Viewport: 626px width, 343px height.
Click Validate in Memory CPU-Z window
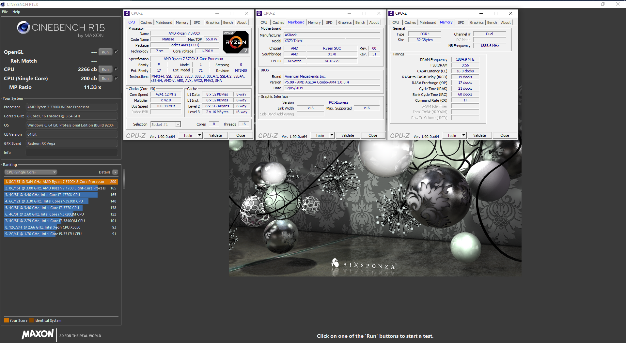[479, 135]
